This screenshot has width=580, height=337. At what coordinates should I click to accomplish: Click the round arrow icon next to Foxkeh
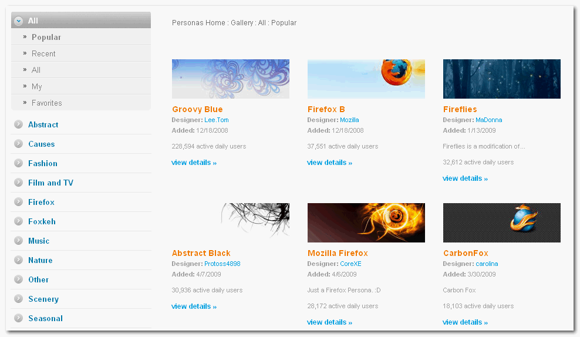(x=19, y=221)
